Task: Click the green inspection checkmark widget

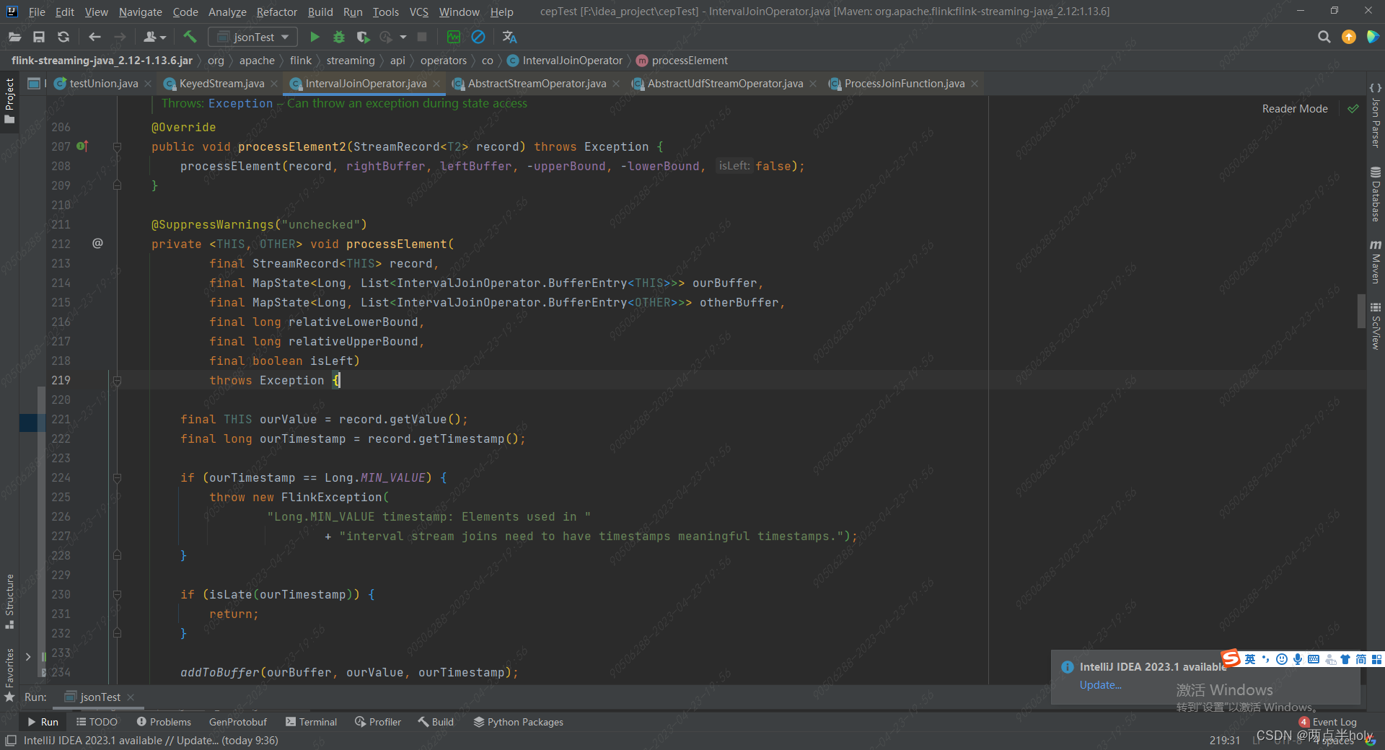Action: [1353, 109]
